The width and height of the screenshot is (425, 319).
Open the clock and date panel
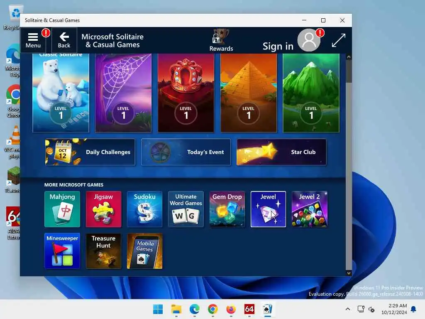(394, 309)
